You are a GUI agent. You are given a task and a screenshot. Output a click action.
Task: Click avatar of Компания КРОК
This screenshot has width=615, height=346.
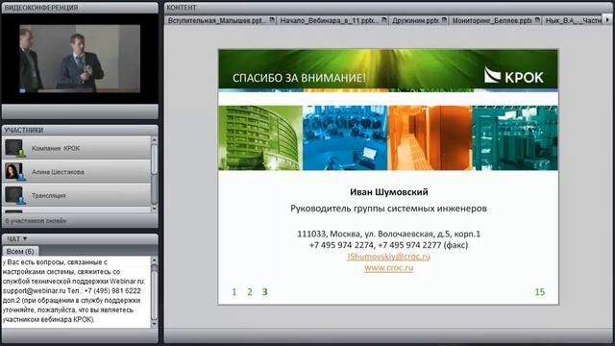(x=14, y=148)
